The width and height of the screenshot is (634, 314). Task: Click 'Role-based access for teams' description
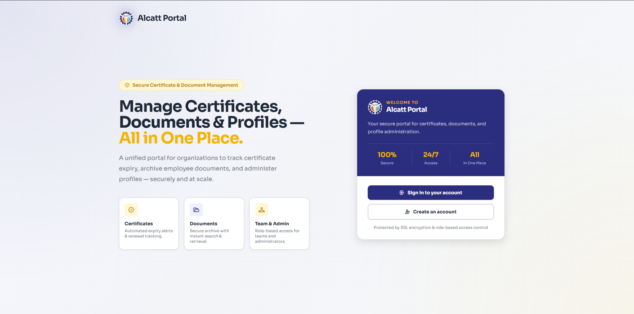coord(277,236)
